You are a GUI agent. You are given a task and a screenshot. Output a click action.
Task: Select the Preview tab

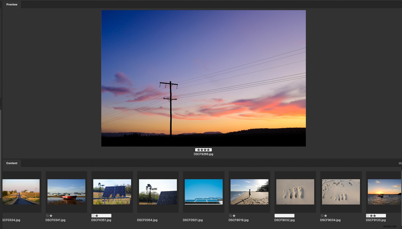click(x=12, y=4)
